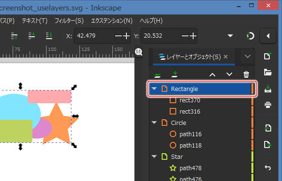Click the lower selection one step icon

coord(31,36)
